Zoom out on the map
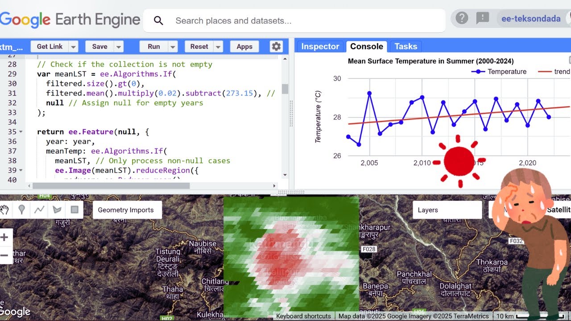Image resolution: width=571 pixels, height=321 pixels. click(4, 255)
